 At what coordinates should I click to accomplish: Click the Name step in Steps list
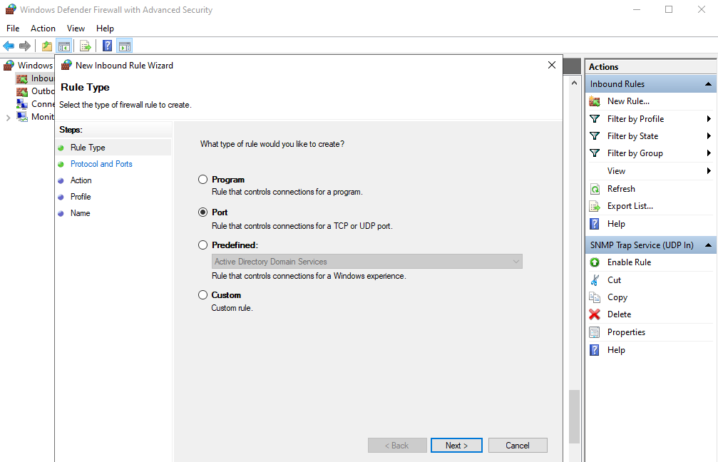(80, 213)
